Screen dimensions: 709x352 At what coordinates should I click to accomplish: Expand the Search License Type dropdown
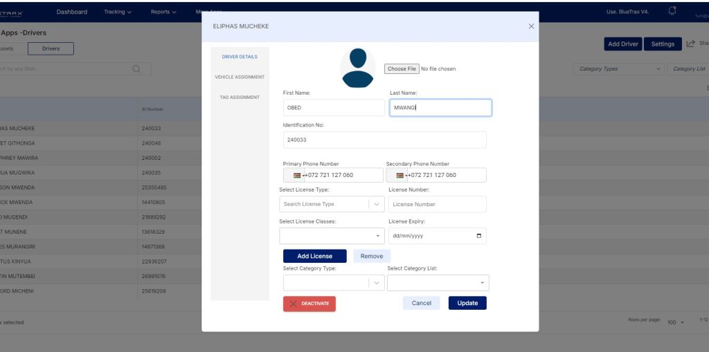[376, 204]
